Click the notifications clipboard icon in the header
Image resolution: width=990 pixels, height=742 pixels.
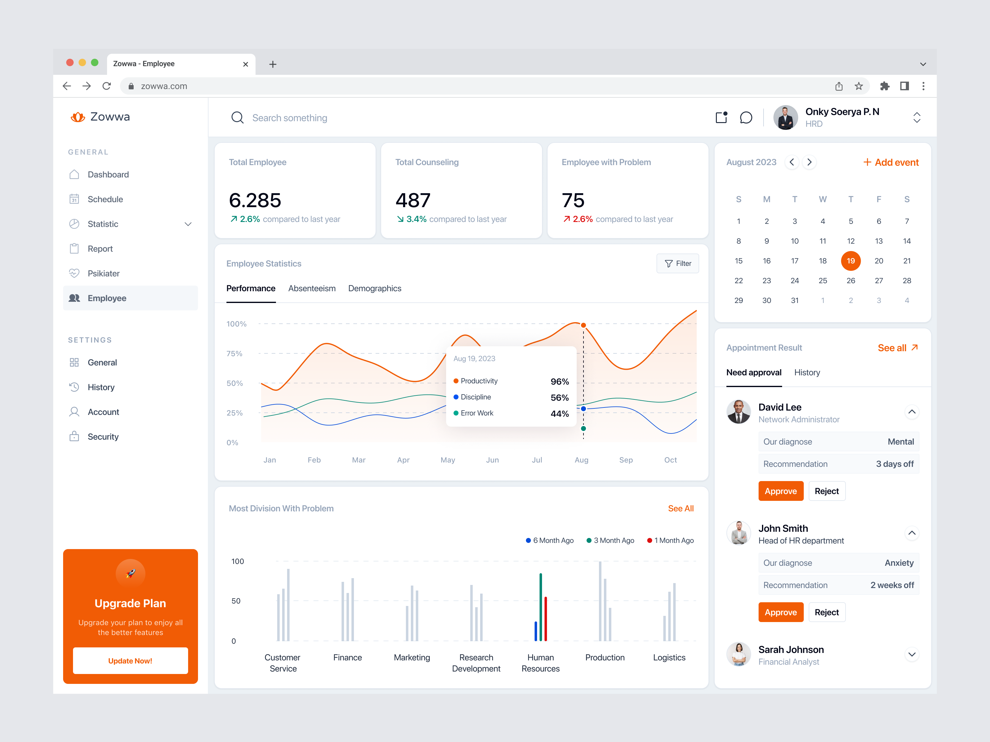(721, 117)
